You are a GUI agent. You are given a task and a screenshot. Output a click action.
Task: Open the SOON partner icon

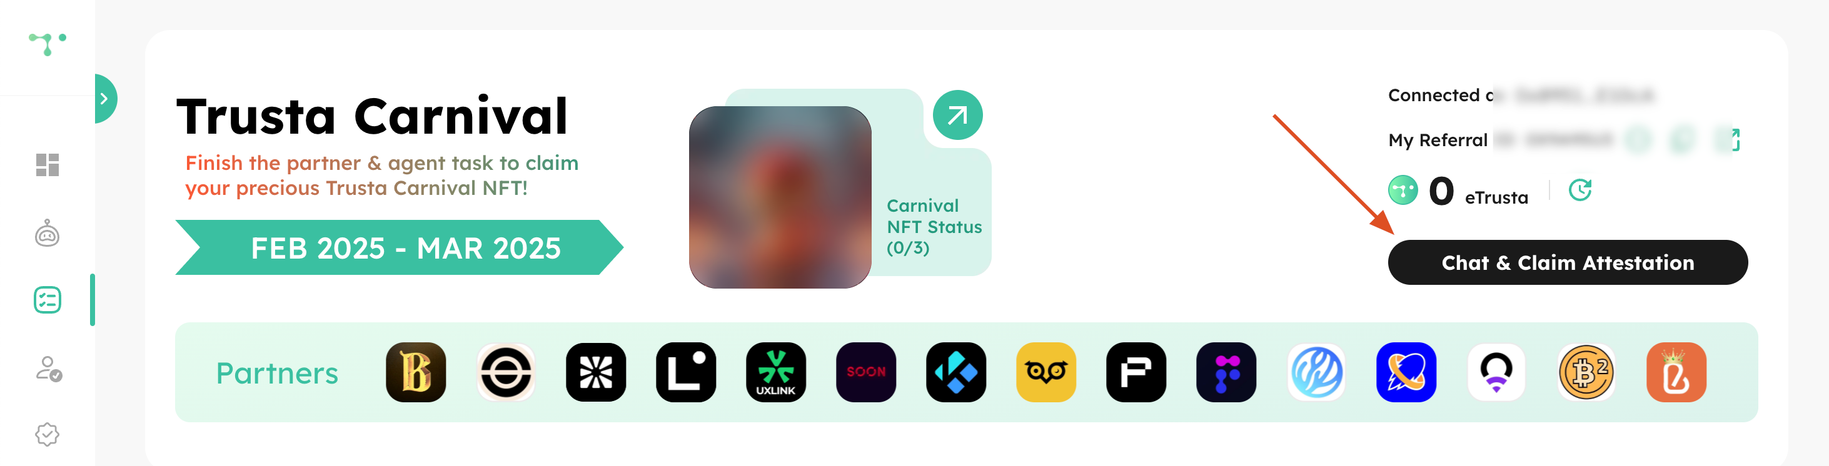865,372
